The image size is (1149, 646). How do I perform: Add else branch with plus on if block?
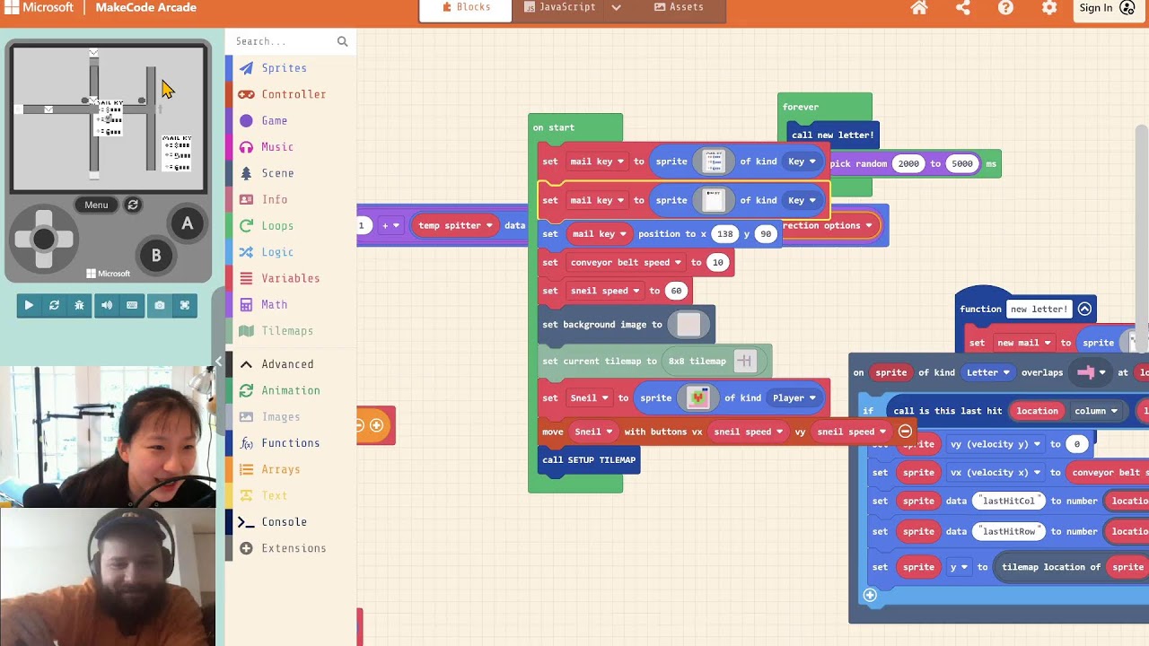coord(870,595)
